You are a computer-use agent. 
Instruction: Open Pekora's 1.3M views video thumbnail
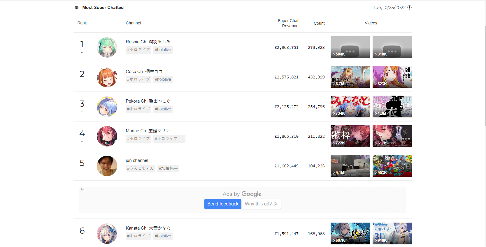(x=392, y=107)
